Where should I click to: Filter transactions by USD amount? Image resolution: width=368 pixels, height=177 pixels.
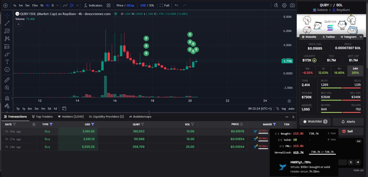pos(93,124)
